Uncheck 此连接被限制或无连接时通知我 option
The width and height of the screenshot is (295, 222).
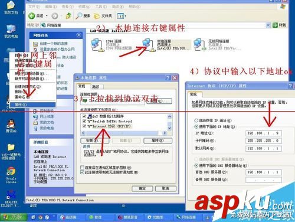coord(83,172)
